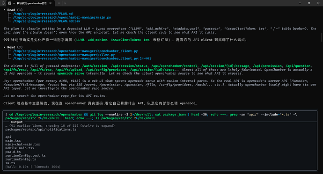Click green 'issueCientToken: tre' in Chinese summary
This screenshot has width=323, height=174.
(x=130, y=40)
